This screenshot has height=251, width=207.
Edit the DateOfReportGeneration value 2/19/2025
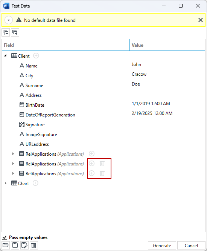tap(152, 113)
